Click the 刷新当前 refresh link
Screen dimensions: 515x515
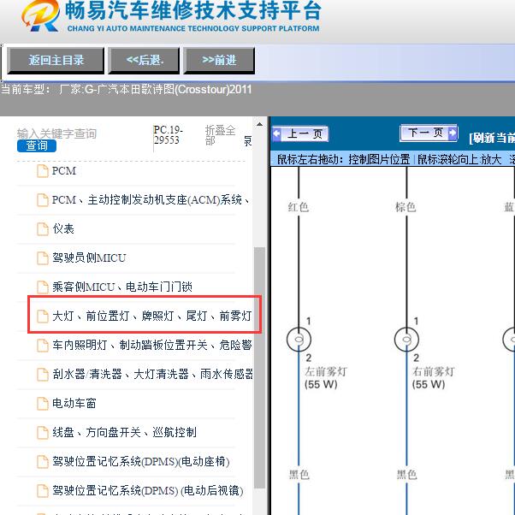pyautogui.click(x=492, y=138)
